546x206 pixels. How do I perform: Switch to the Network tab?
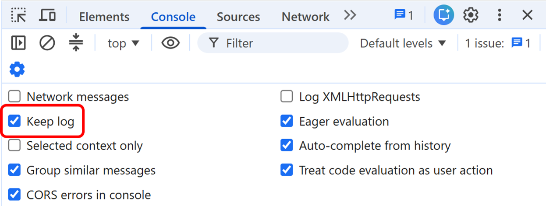coord(305,17)
